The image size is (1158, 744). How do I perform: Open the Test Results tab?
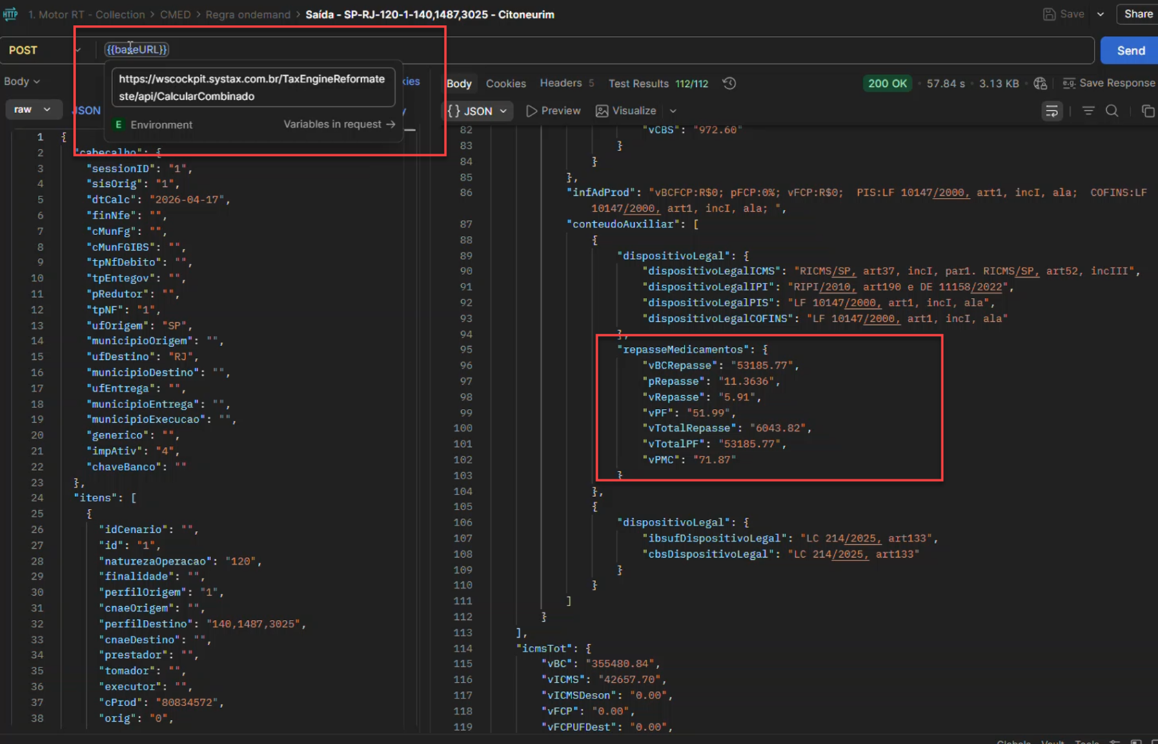[658, 83]
